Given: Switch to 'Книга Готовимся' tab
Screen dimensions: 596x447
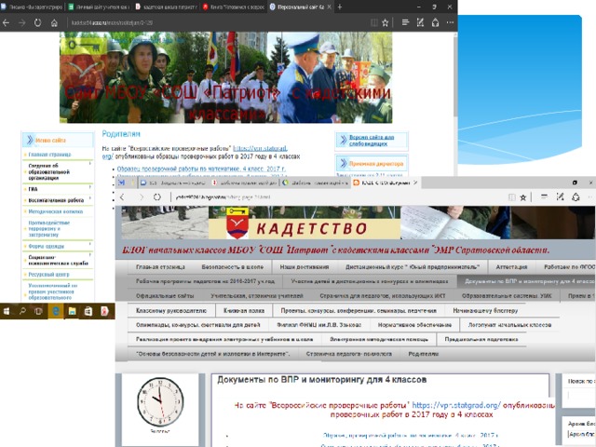Looking at the screenshot, I should click(234, 7).
